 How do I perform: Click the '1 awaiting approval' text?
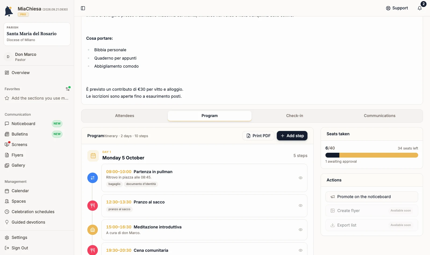point(341,162)
